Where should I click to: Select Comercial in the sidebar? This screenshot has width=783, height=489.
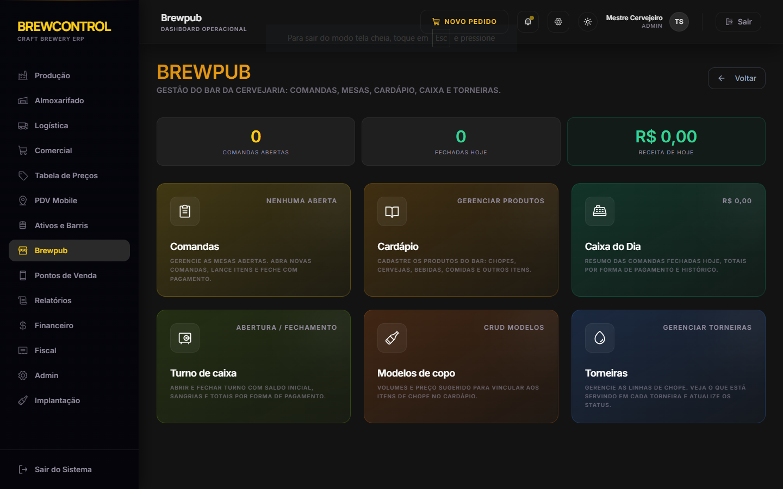click(69, 151)
